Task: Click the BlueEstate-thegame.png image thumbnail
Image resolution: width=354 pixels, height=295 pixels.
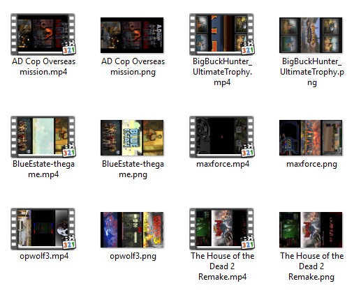Action: tap(132, 138)
